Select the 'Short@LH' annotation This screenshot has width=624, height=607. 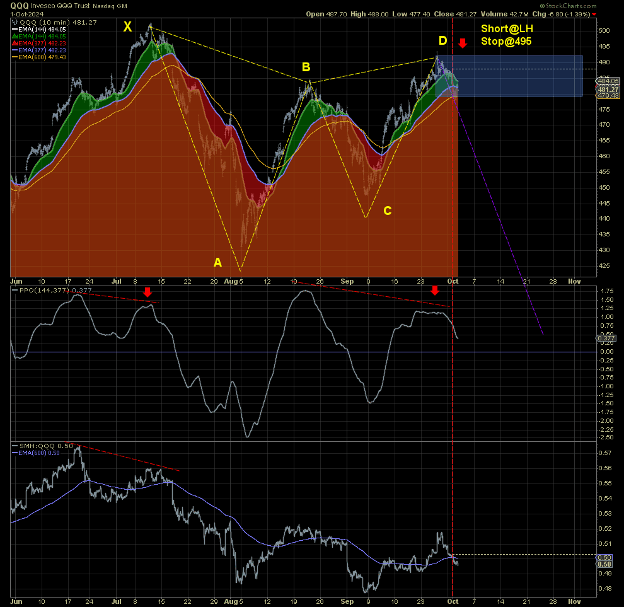pyautogui.click(x=507, y=28)
